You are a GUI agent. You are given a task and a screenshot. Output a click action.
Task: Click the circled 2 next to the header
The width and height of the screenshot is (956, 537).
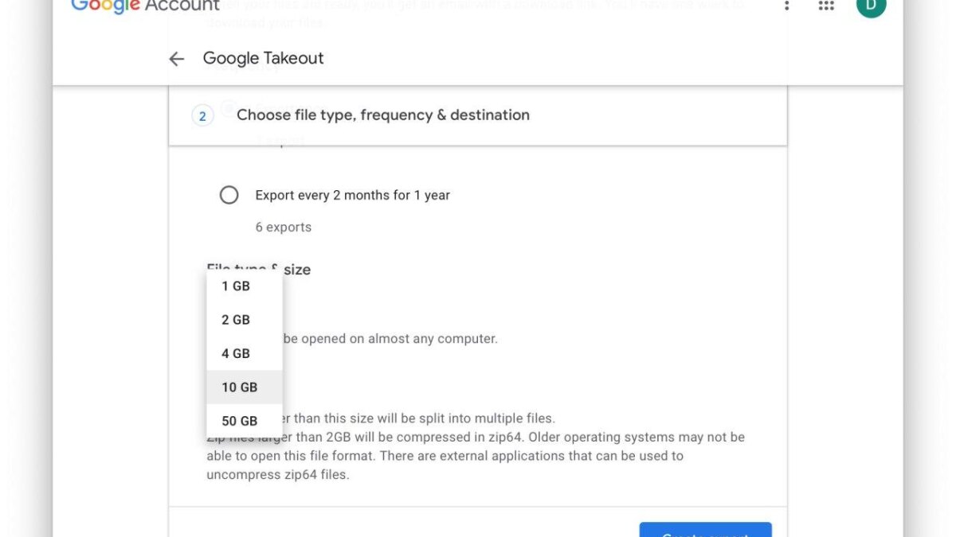pos(202,115)
